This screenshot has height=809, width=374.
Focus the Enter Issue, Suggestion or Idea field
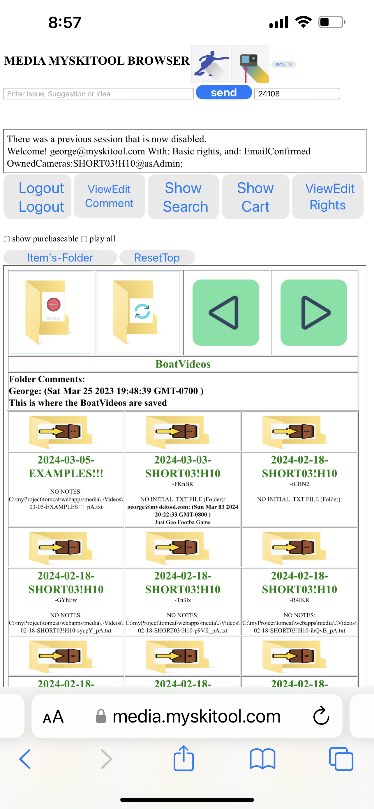coord(98,93)
